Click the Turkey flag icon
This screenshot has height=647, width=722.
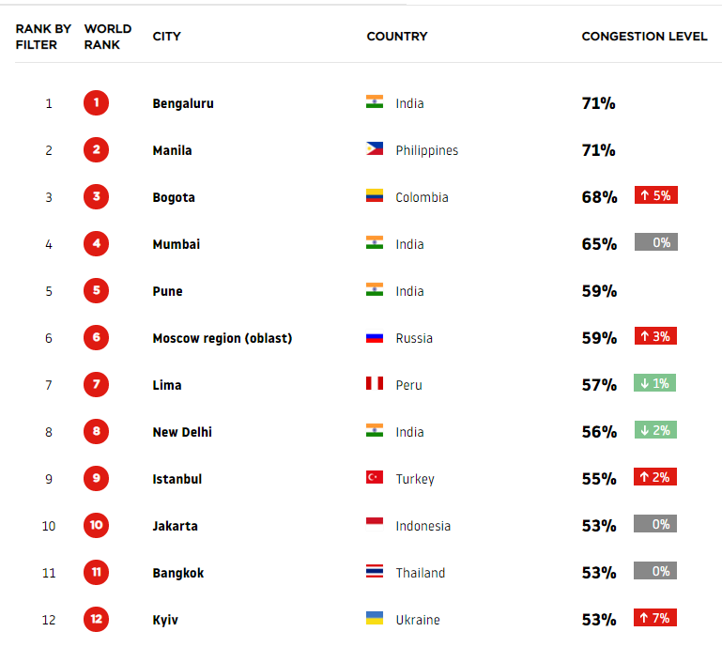tap(375, 477)
